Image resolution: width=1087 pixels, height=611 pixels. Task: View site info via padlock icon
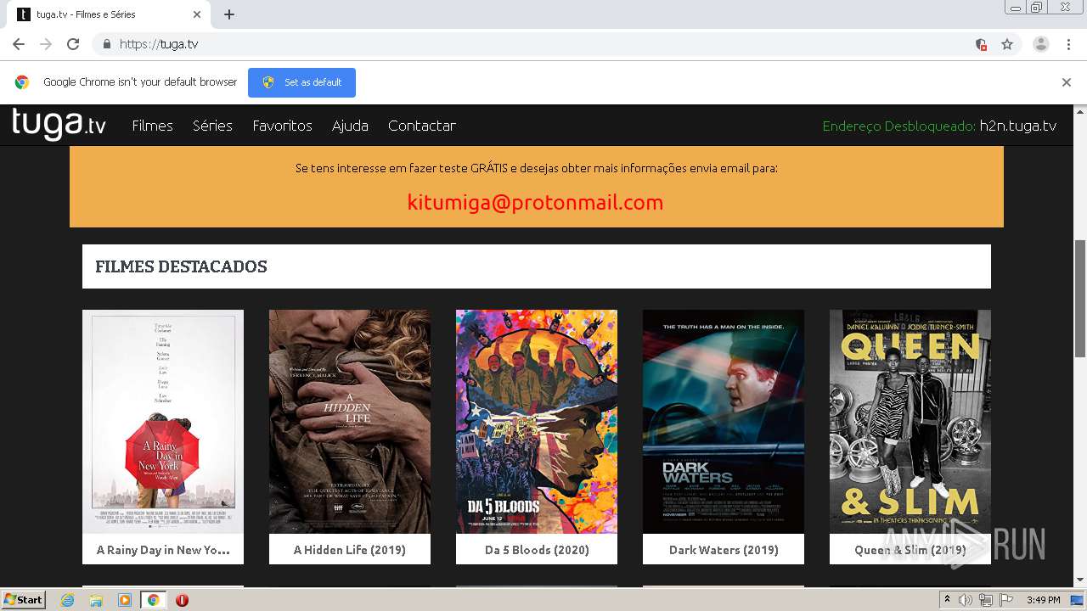click(106, 44)
